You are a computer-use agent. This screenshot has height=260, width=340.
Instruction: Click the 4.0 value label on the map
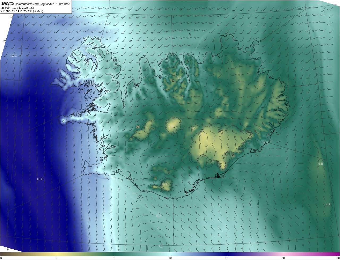[320, 164]
